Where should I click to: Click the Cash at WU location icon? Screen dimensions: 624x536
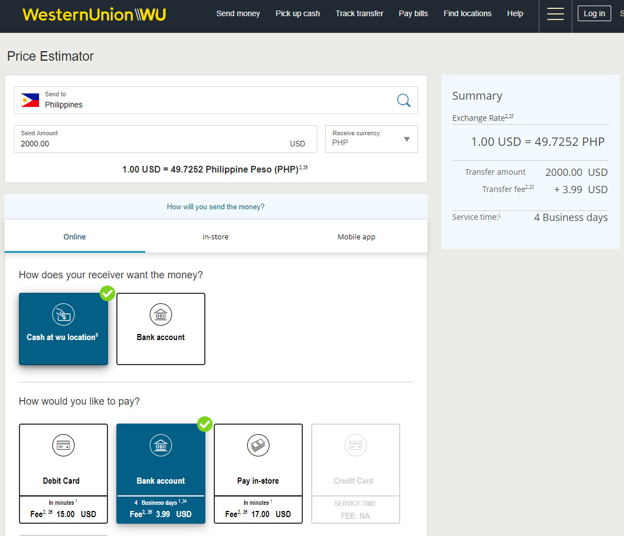(63, 314)
